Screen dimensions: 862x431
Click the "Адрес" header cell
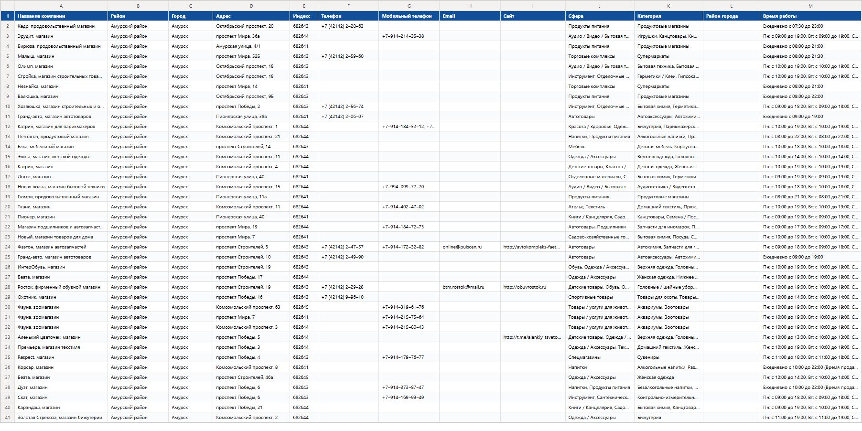[x=251, y=16]
